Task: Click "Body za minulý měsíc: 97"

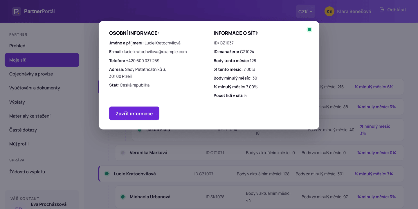Action: click(325, 197)
